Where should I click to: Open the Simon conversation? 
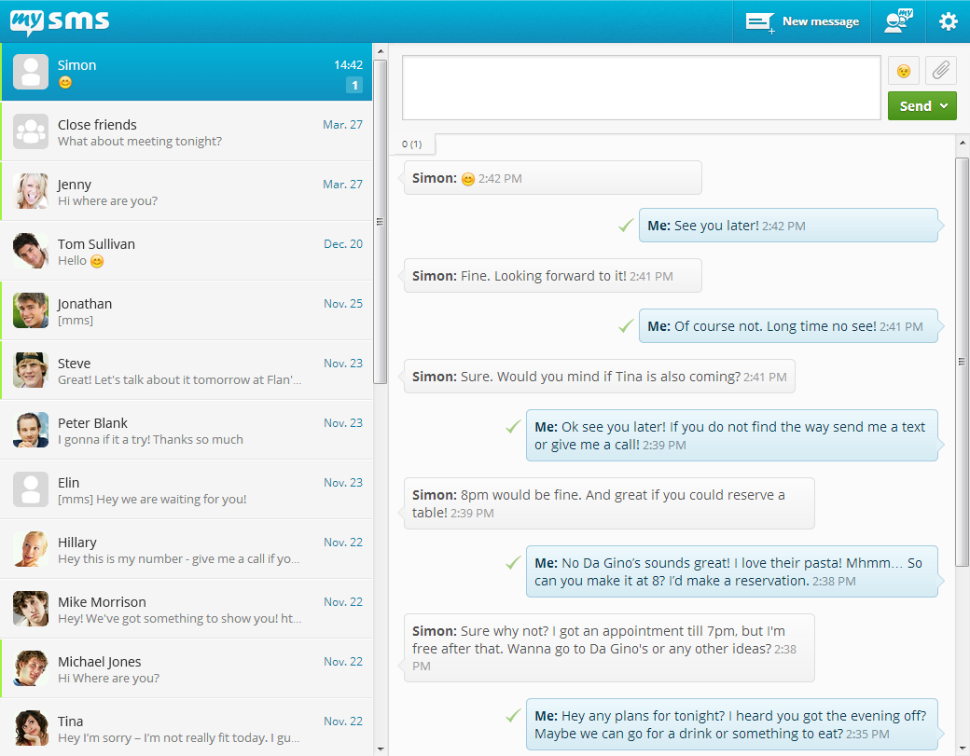[x=187, y=73]
